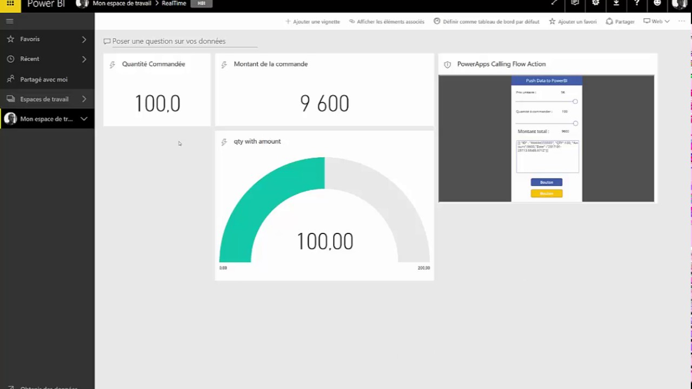Click the Quantité Commandée tile title
692x389 pixels.
[154, 64]
